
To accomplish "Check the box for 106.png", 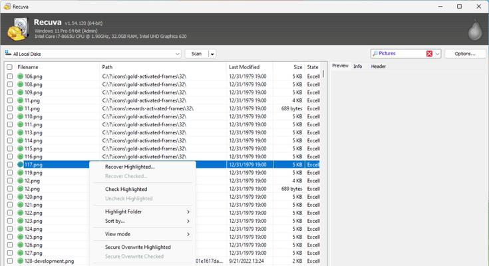I will pos(10,76).
